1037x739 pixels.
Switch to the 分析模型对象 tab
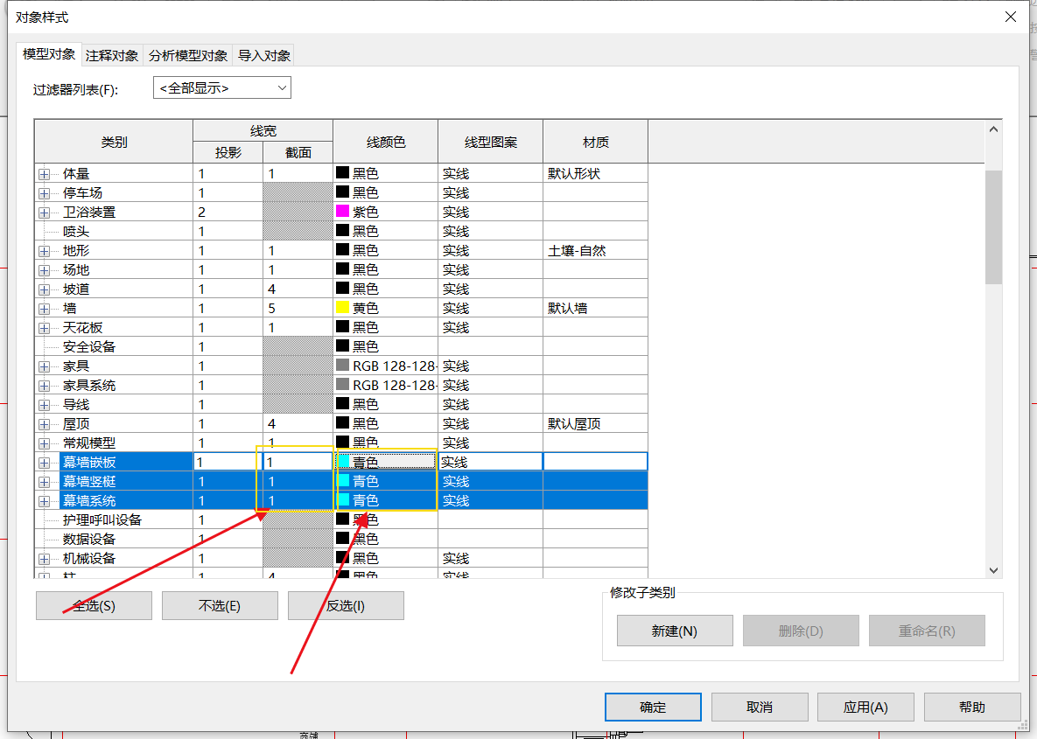tap(188, 55)
